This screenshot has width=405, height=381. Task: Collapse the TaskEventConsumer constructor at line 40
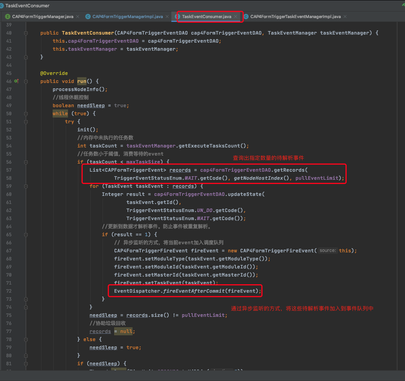26,33
